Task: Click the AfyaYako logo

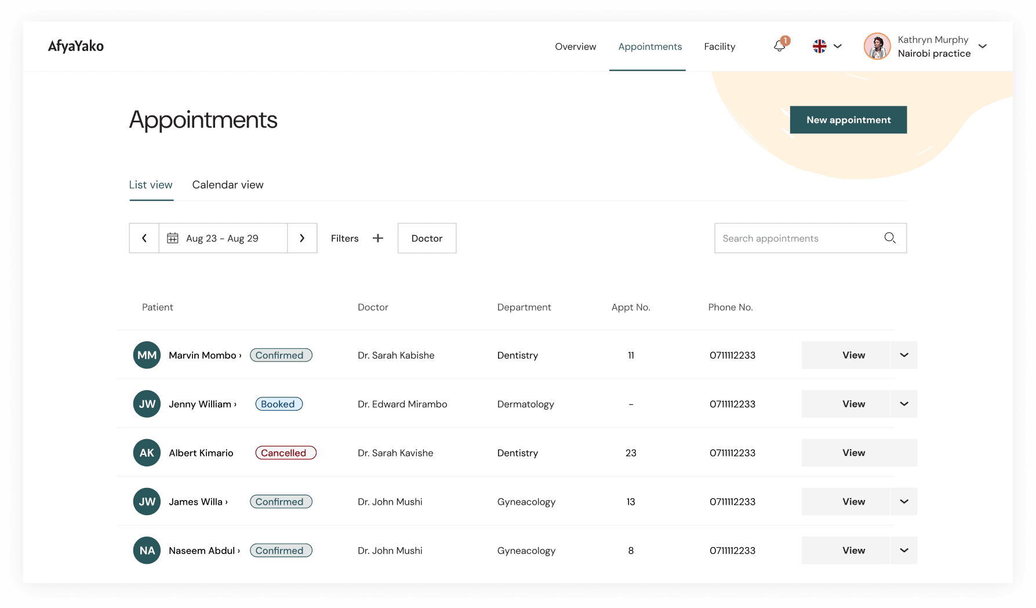Action: click(x=76, y=46)
